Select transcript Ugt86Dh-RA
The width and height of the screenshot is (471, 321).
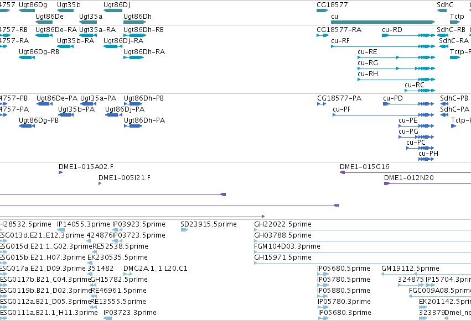point(133,57)
